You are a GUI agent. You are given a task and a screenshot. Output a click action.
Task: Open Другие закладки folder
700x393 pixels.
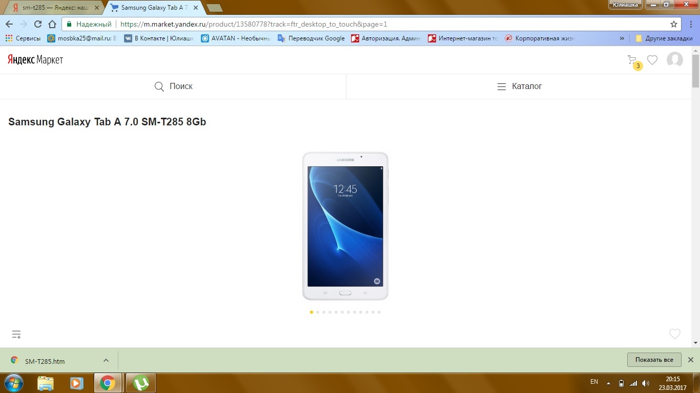coord(664,38)
